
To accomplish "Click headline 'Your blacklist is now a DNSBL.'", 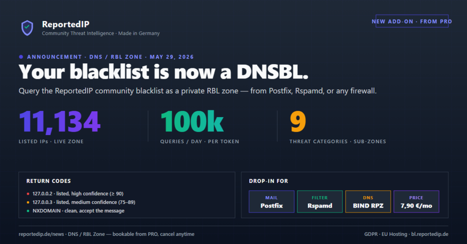I will (x=164, y=72).
